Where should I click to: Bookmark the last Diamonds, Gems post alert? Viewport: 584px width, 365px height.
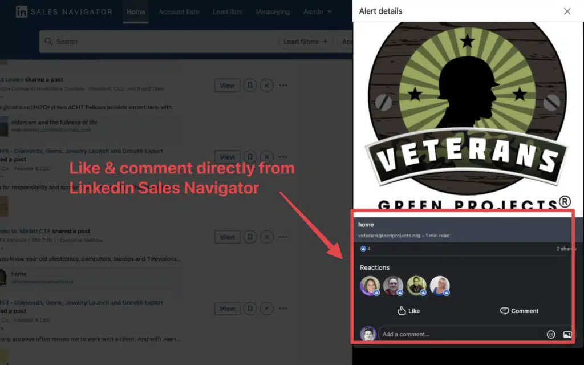pos(250,309)
